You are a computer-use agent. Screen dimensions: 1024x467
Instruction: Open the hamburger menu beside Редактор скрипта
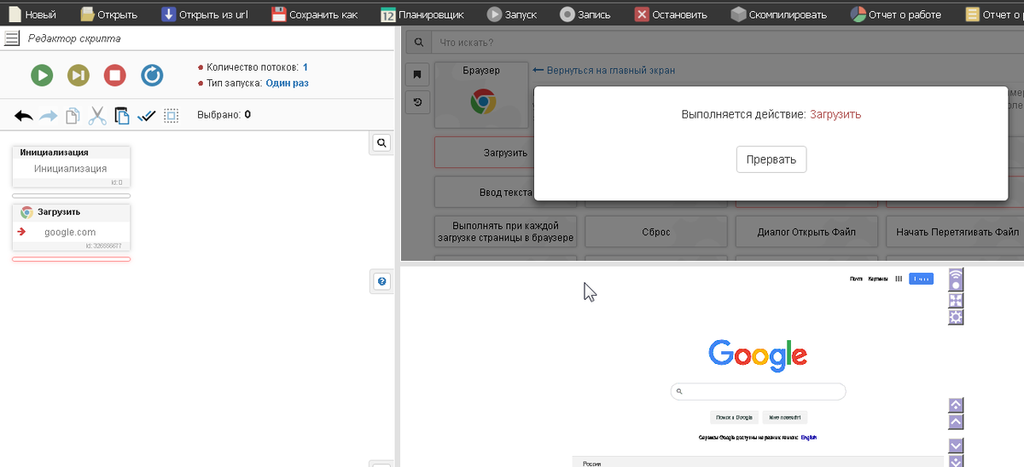coord(12,38)
